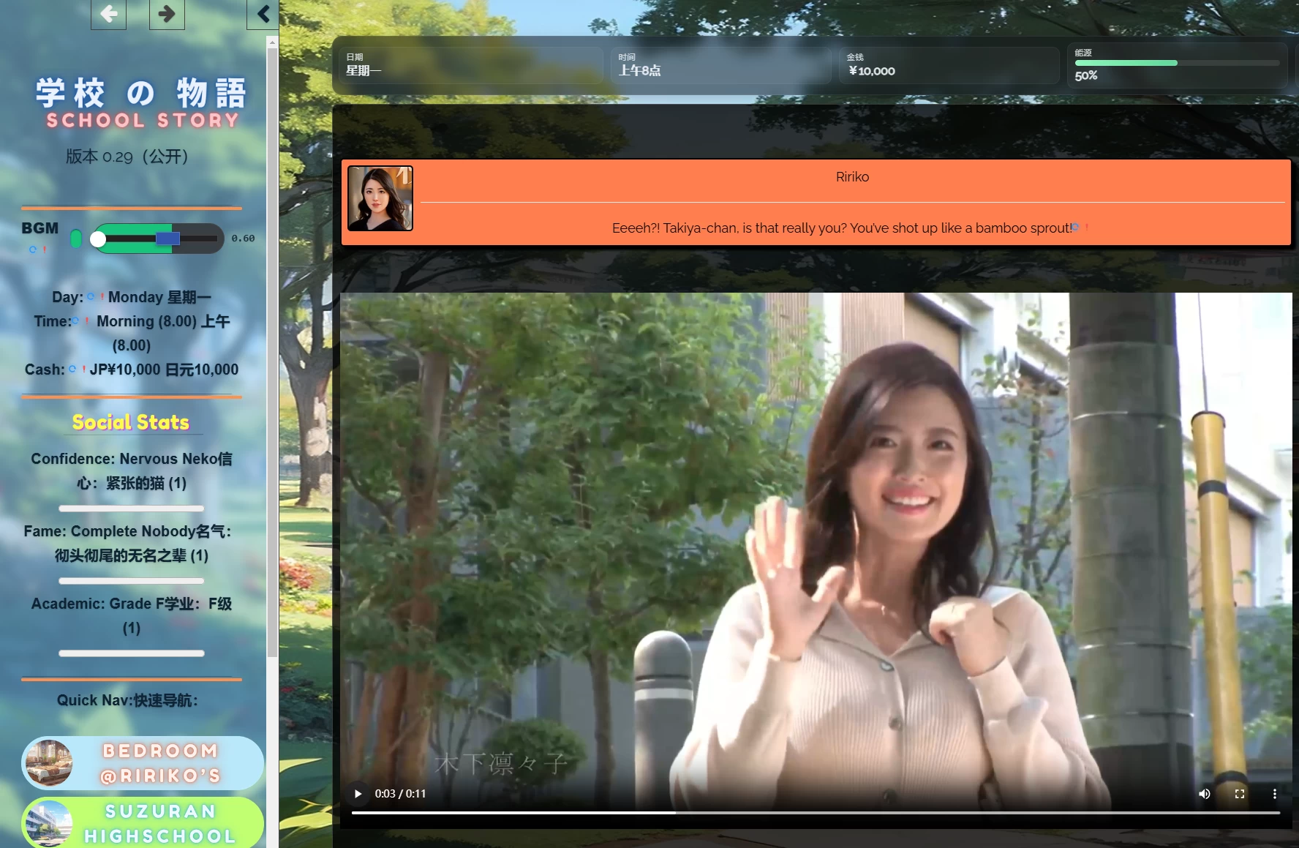Mute the video sound
Screen dimensions: 1299x848
coord(1204,794)
